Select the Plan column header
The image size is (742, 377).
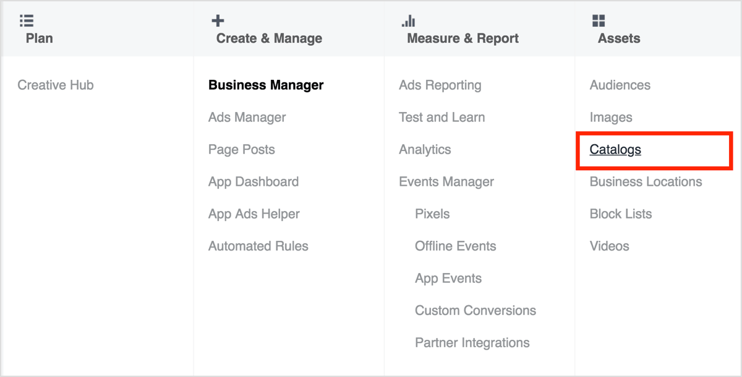click(x=40, y=38)
